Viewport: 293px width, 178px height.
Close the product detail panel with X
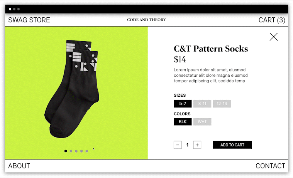[x=274, y=37]
